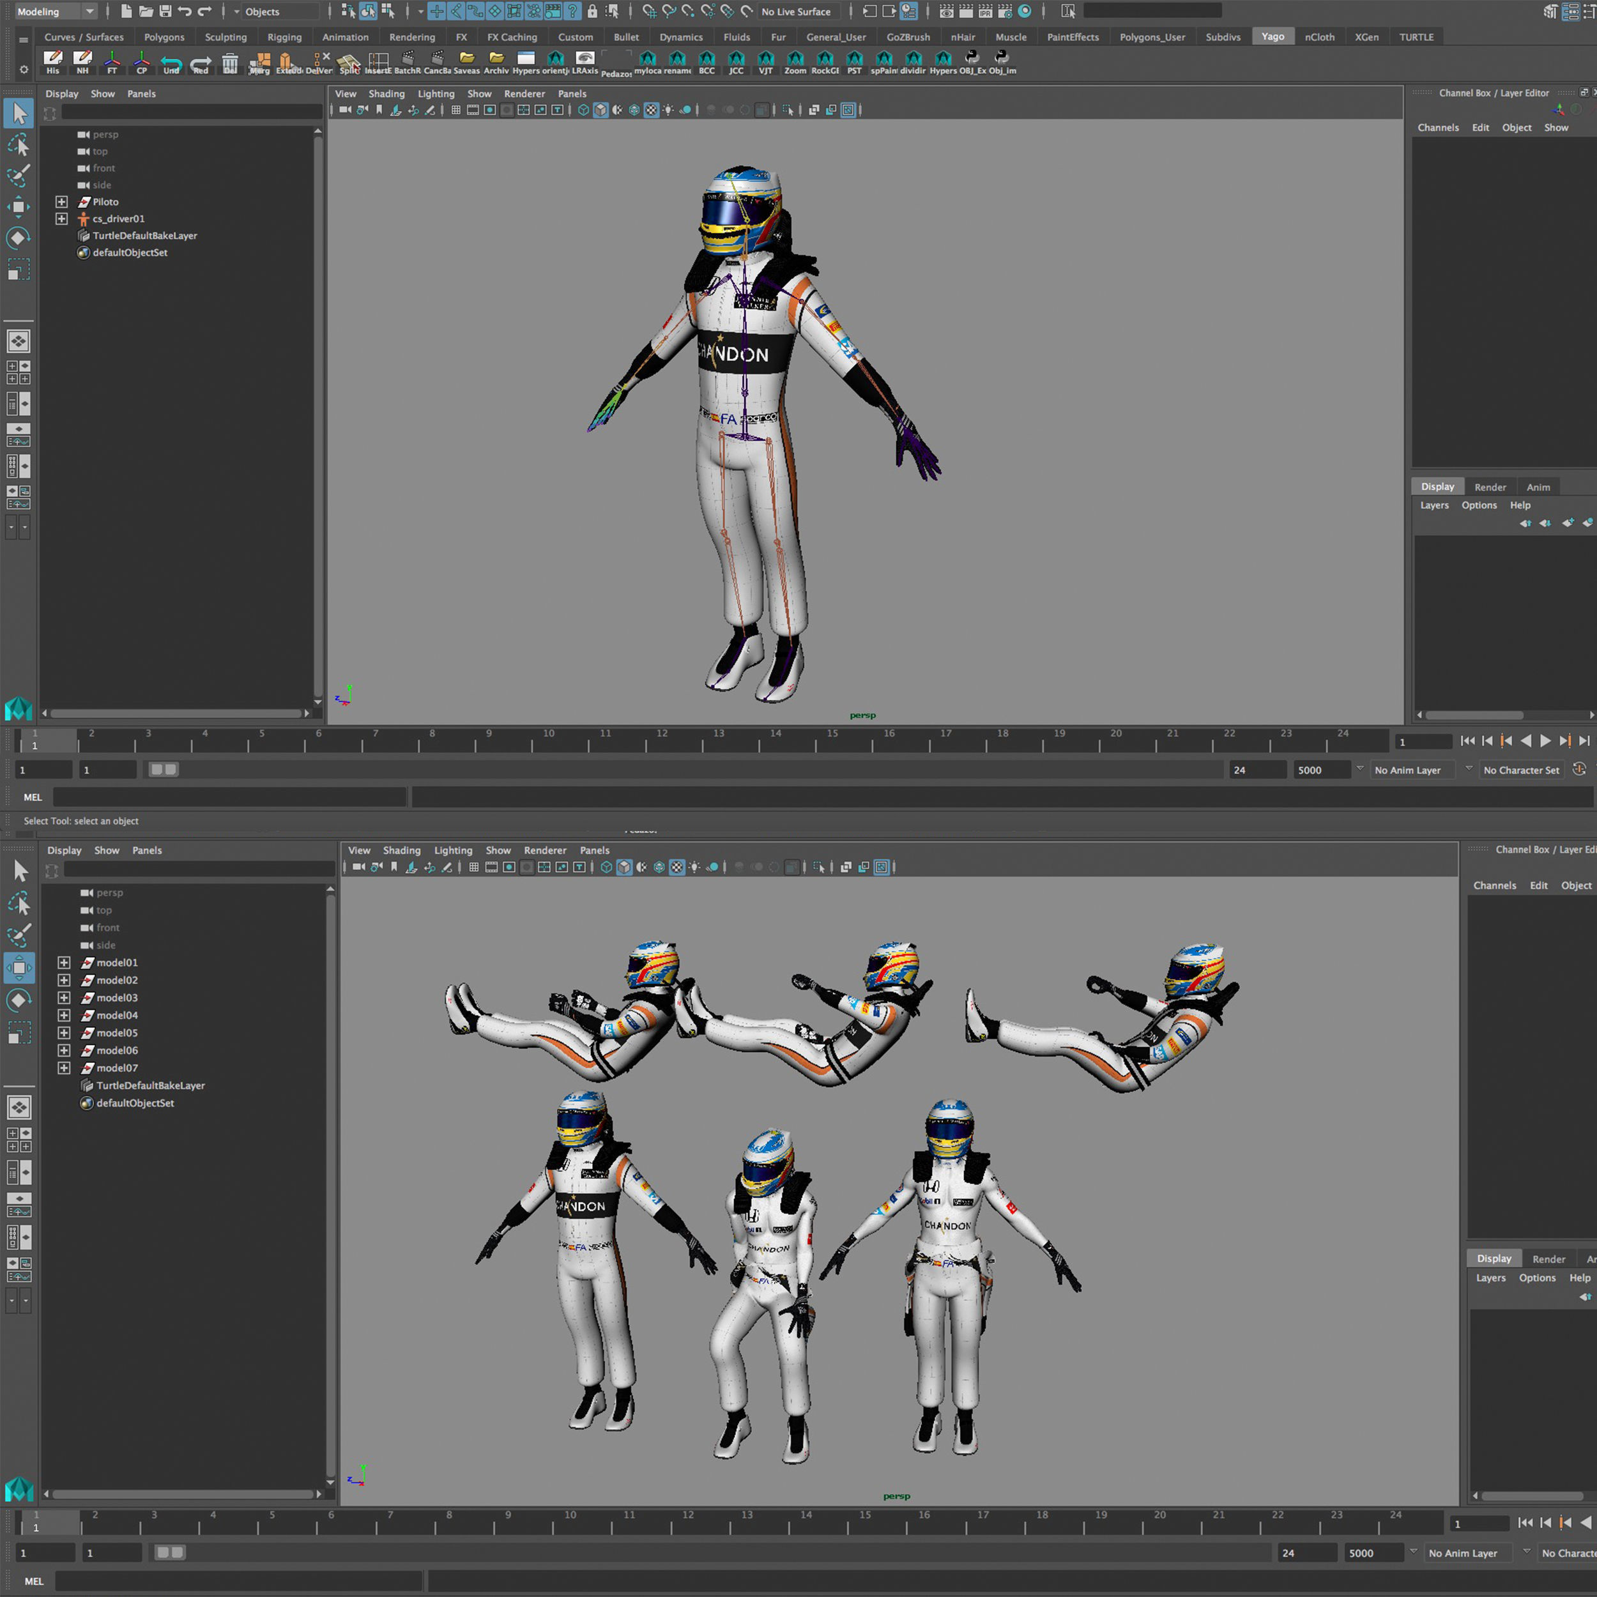Viewport: 1597px width, 1597px height.
Task: Expand model04 in lower outliner
Action: point(64,1015)
